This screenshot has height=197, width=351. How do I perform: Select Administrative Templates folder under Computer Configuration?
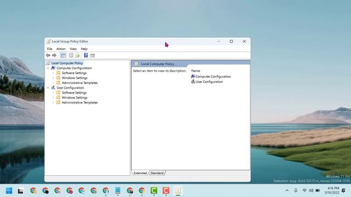tap(80, 83)
